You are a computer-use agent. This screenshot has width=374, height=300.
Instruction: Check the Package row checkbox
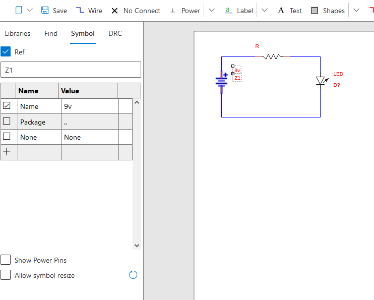(7, 122)
